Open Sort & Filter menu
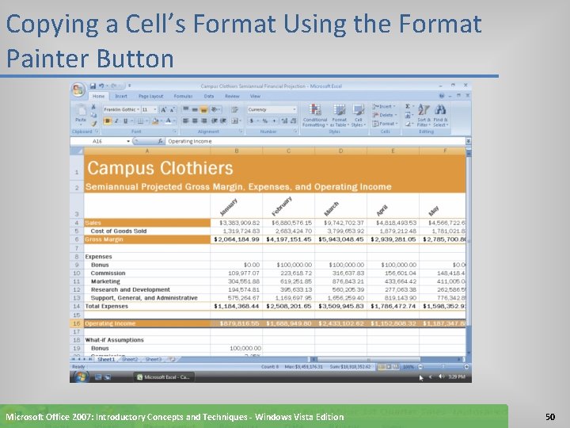570x428 pixels. (x=424, y=116)
